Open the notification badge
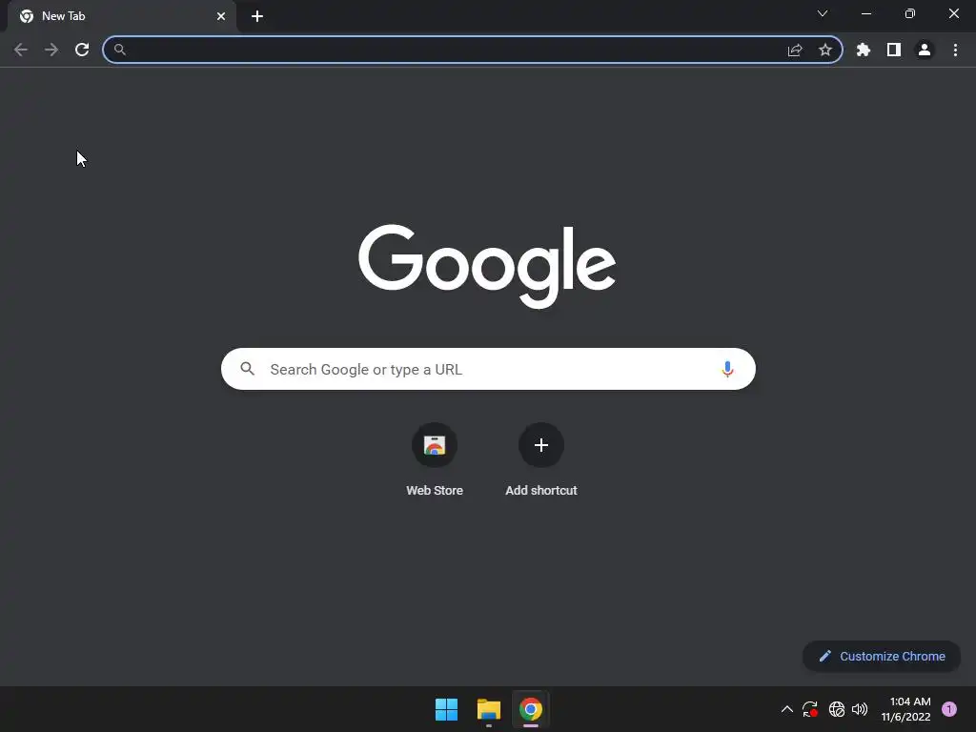976x732 pixels. (x=949, y=709)
